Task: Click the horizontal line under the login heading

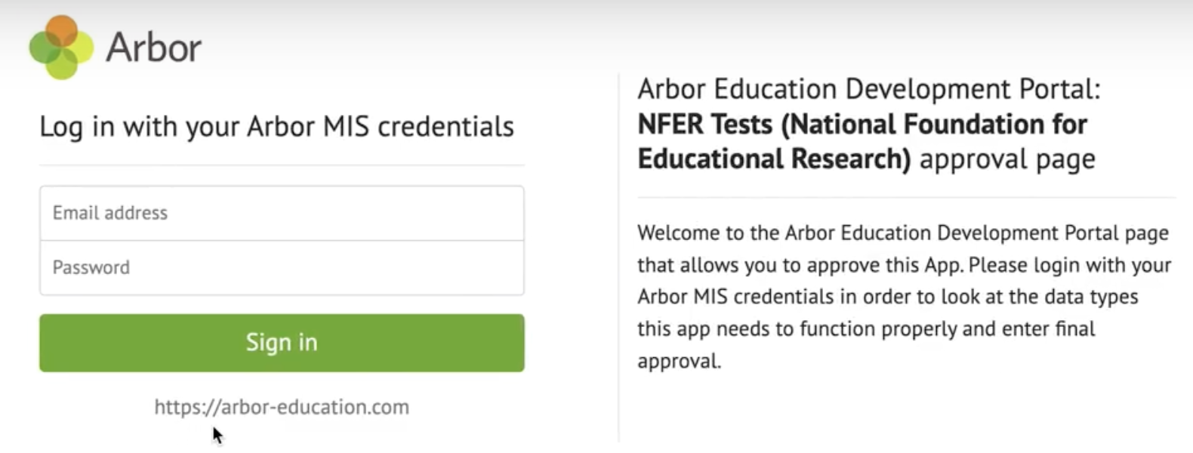Action: 282,165
